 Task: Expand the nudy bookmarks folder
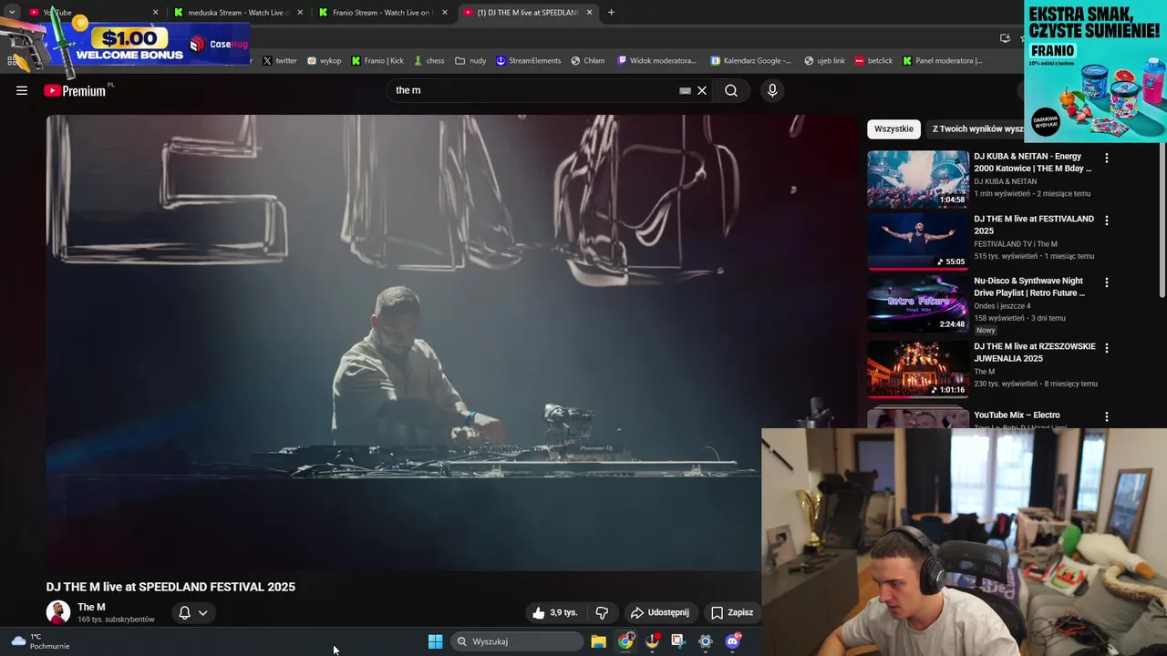pyautogui.click(x=470, y=61)
